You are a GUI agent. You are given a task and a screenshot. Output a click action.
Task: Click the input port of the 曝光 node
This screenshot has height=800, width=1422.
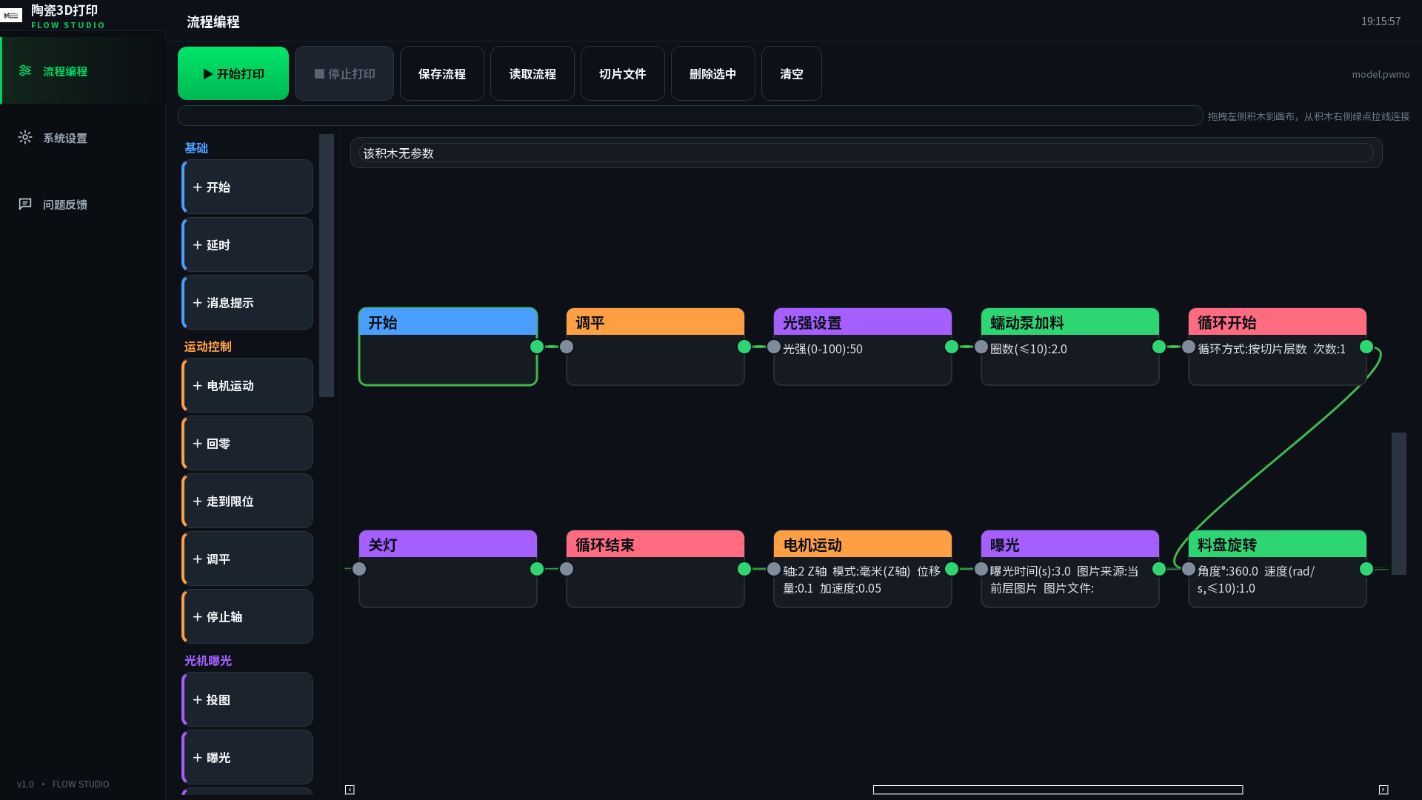tap(981, 569)
